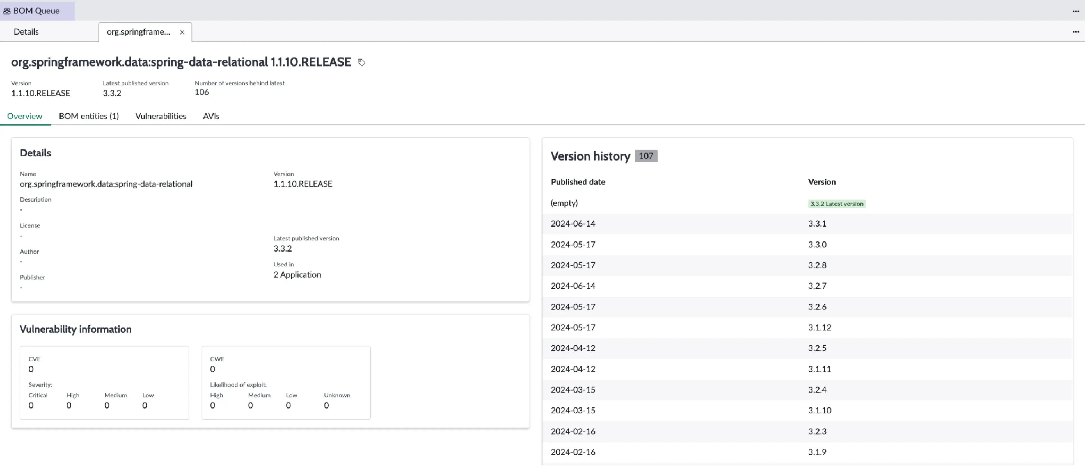Screen dimensions: 1085x474
Task: Open the top-right ellipsis menu in workspace bar
Action: point(1075,11)
